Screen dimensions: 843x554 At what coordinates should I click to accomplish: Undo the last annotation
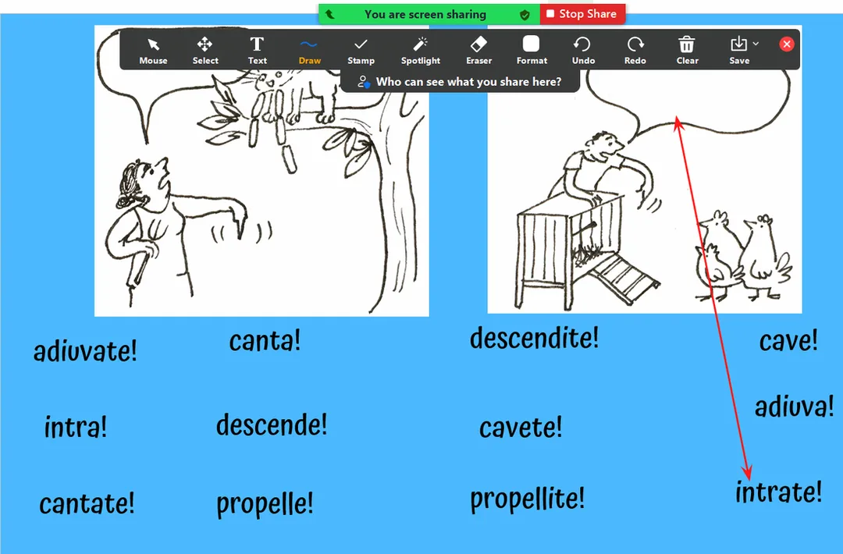[x=583, y=50]
